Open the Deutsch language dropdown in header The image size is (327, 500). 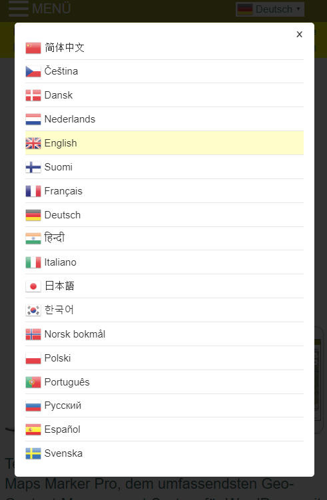(270, 9)
